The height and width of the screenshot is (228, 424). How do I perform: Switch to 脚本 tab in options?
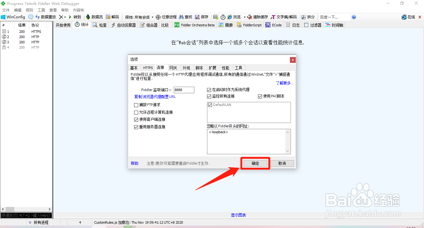(200, 68)
